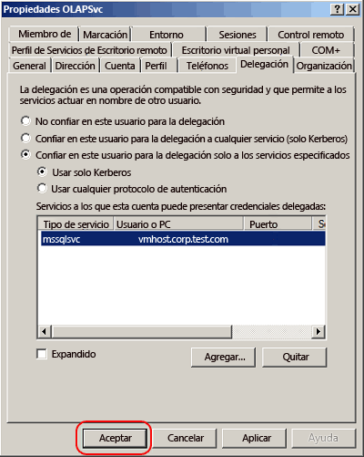This screenshot has height=457, width=364.
Task: Click the horizontal scrollbar thumb
Action: 142,331
